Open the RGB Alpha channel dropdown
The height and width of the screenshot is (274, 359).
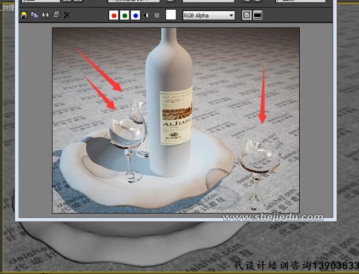[209, 15]
